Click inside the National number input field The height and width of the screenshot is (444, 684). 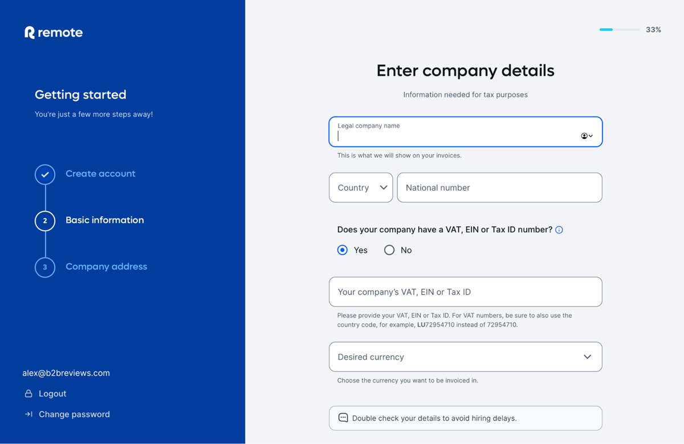[499, 187]
